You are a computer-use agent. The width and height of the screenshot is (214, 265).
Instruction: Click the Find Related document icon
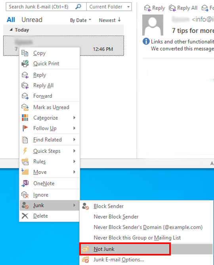(x=25, y=139)
